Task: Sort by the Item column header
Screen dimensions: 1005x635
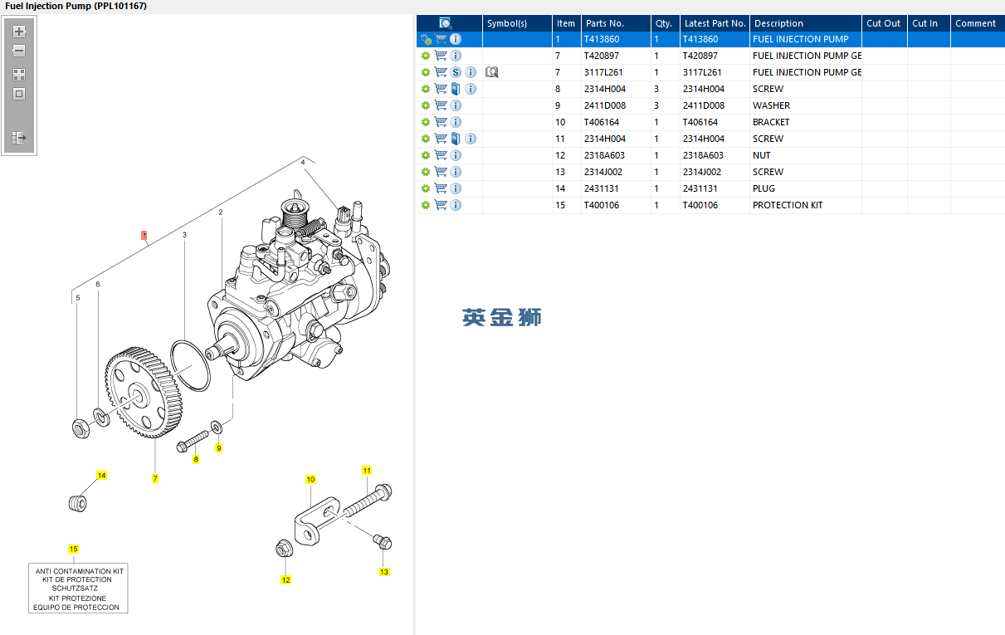Action: pos(567,23)
